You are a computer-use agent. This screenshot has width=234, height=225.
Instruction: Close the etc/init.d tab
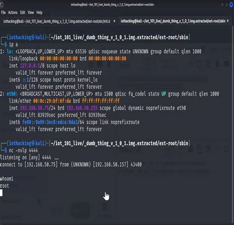[x=115, y=21]
